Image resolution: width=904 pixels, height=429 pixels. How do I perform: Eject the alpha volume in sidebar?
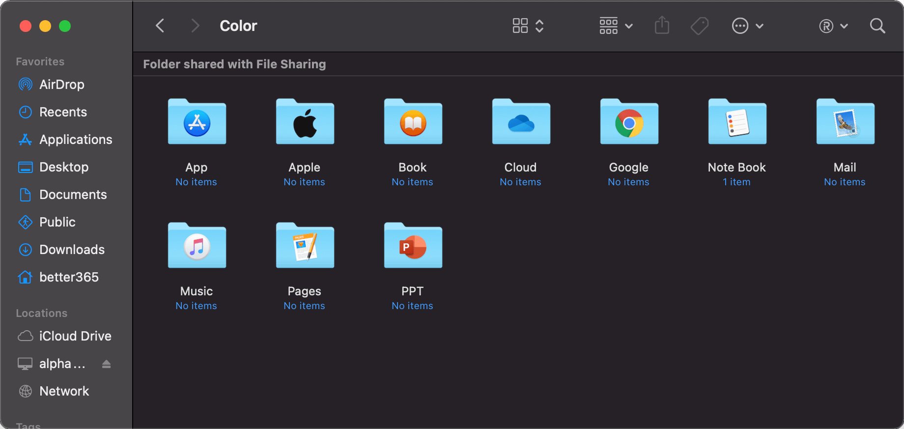pos(106,364)
